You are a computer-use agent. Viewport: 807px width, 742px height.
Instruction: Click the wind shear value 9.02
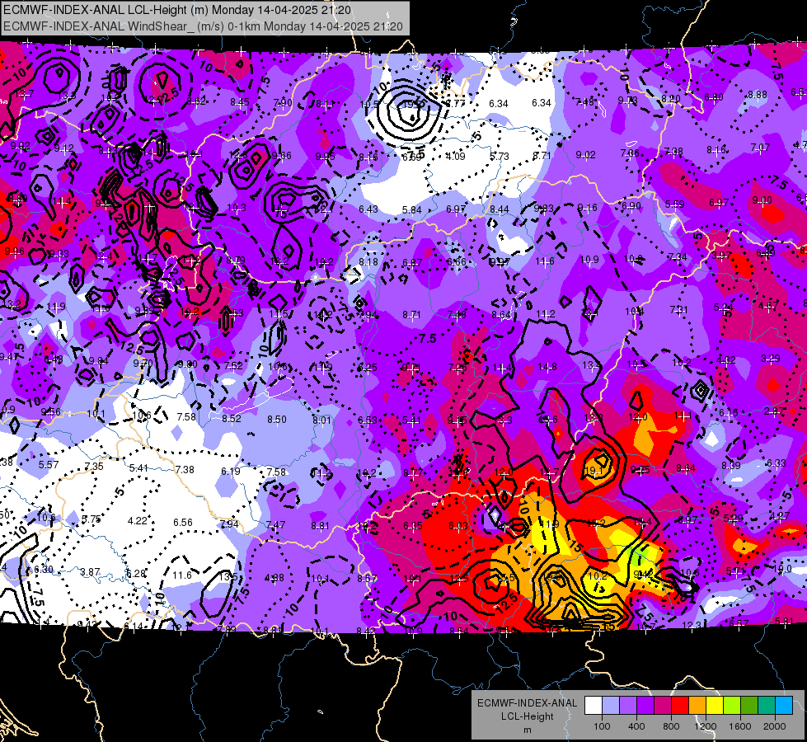click(586, 155)
